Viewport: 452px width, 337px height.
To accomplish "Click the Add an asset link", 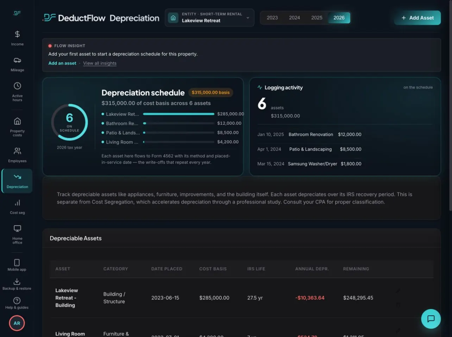I will pos(62,63).
